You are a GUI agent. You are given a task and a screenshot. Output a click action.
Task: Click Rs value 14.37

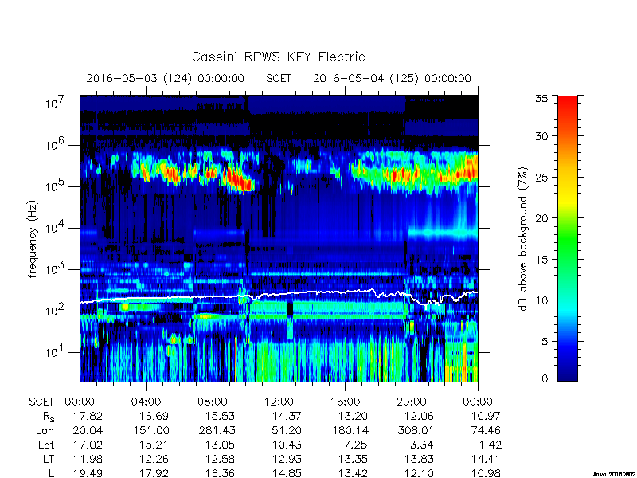287,416
